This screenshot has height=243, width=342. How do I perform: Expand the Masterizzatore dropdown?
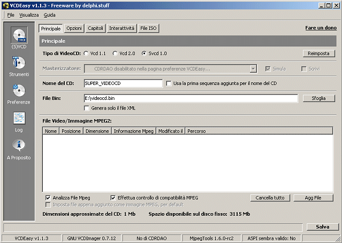pos(253,69)
